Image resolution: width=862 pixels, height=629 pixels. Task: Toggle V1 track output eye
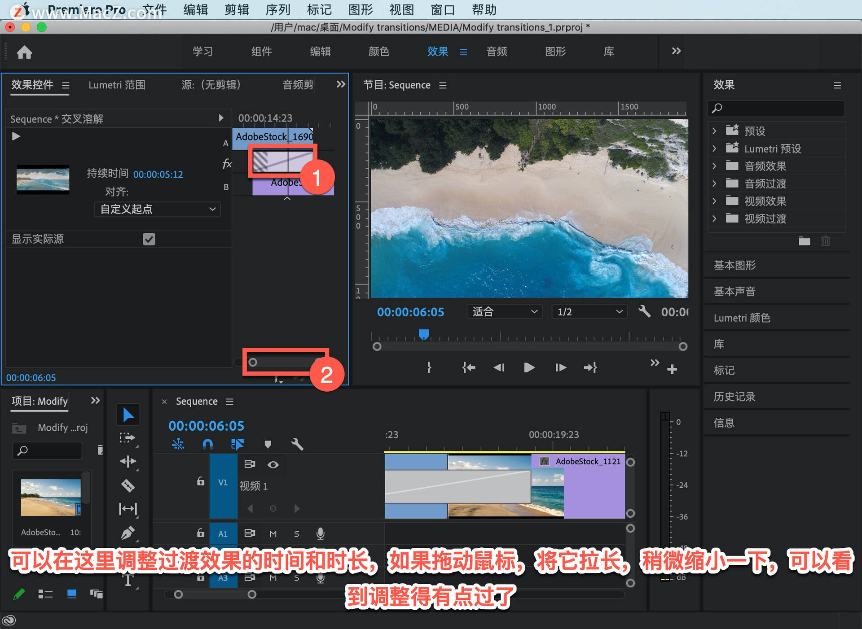(x=273, y=465)
